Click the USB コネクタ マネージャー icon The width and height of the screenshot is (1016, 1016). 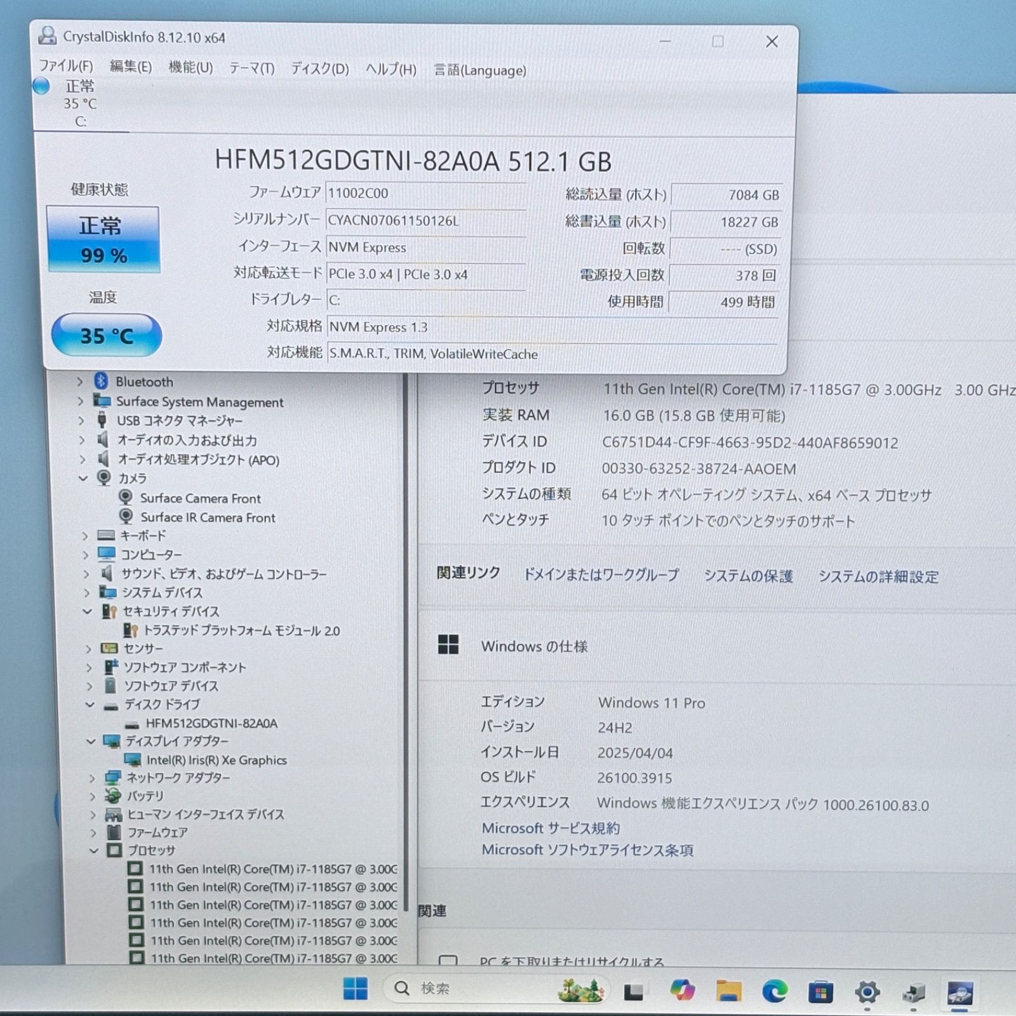tap(102, 420)
